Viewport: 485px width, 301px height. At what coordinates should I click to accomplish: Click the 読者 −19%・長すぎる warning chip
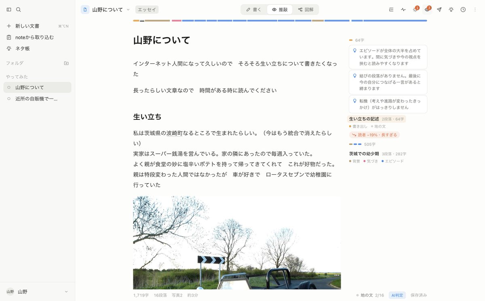(374, 135)
